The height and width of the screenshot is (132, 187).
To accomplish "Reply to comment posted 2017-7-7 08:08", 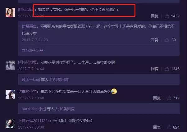I will click(157, 127).
